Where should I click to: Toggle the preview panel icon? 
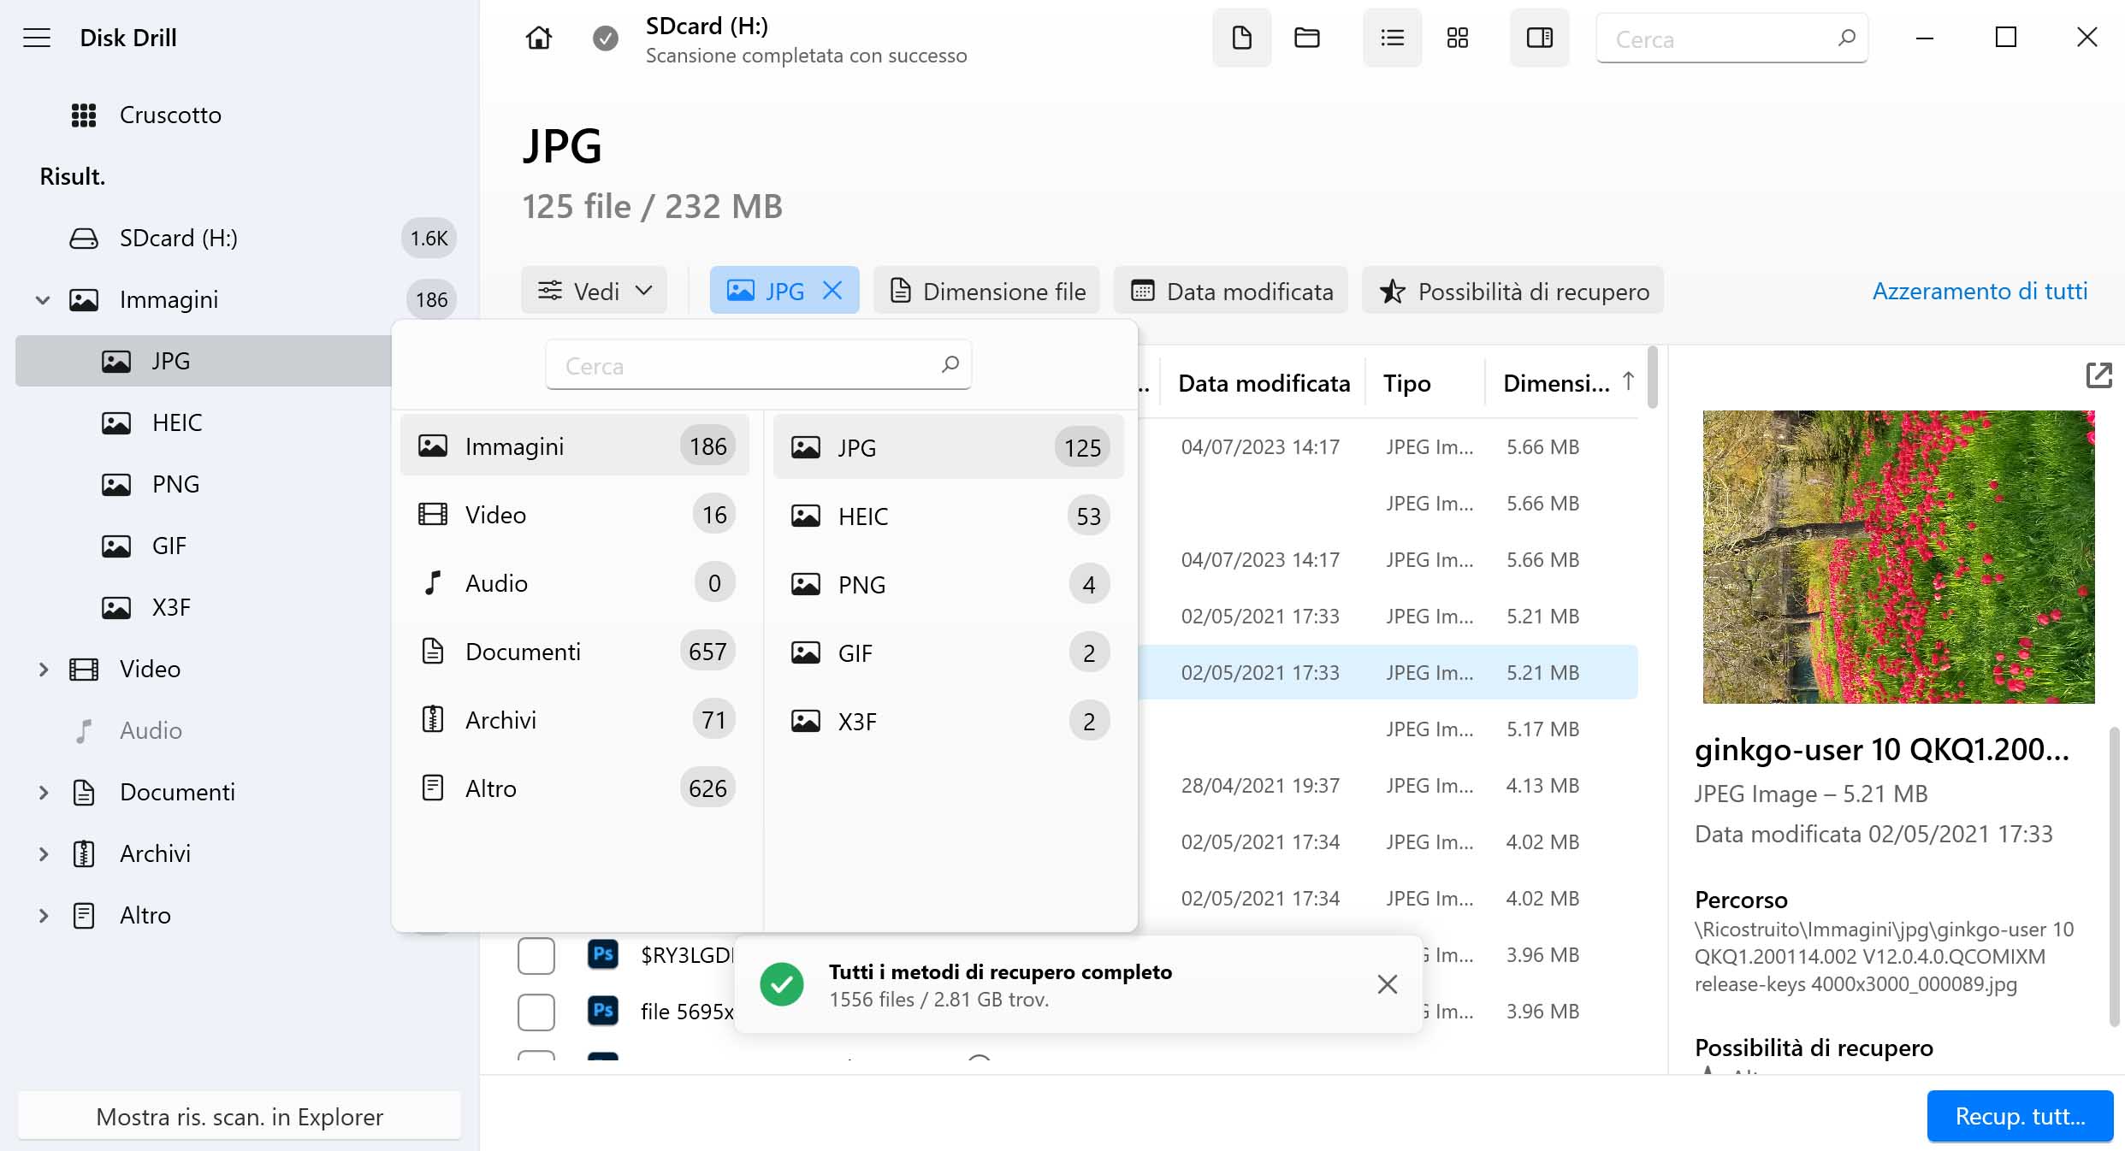(x=1539, y=38)
